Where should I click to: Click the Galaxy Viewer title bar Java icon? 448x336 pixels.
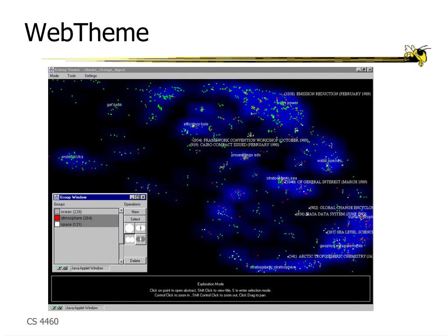[52, 70]
